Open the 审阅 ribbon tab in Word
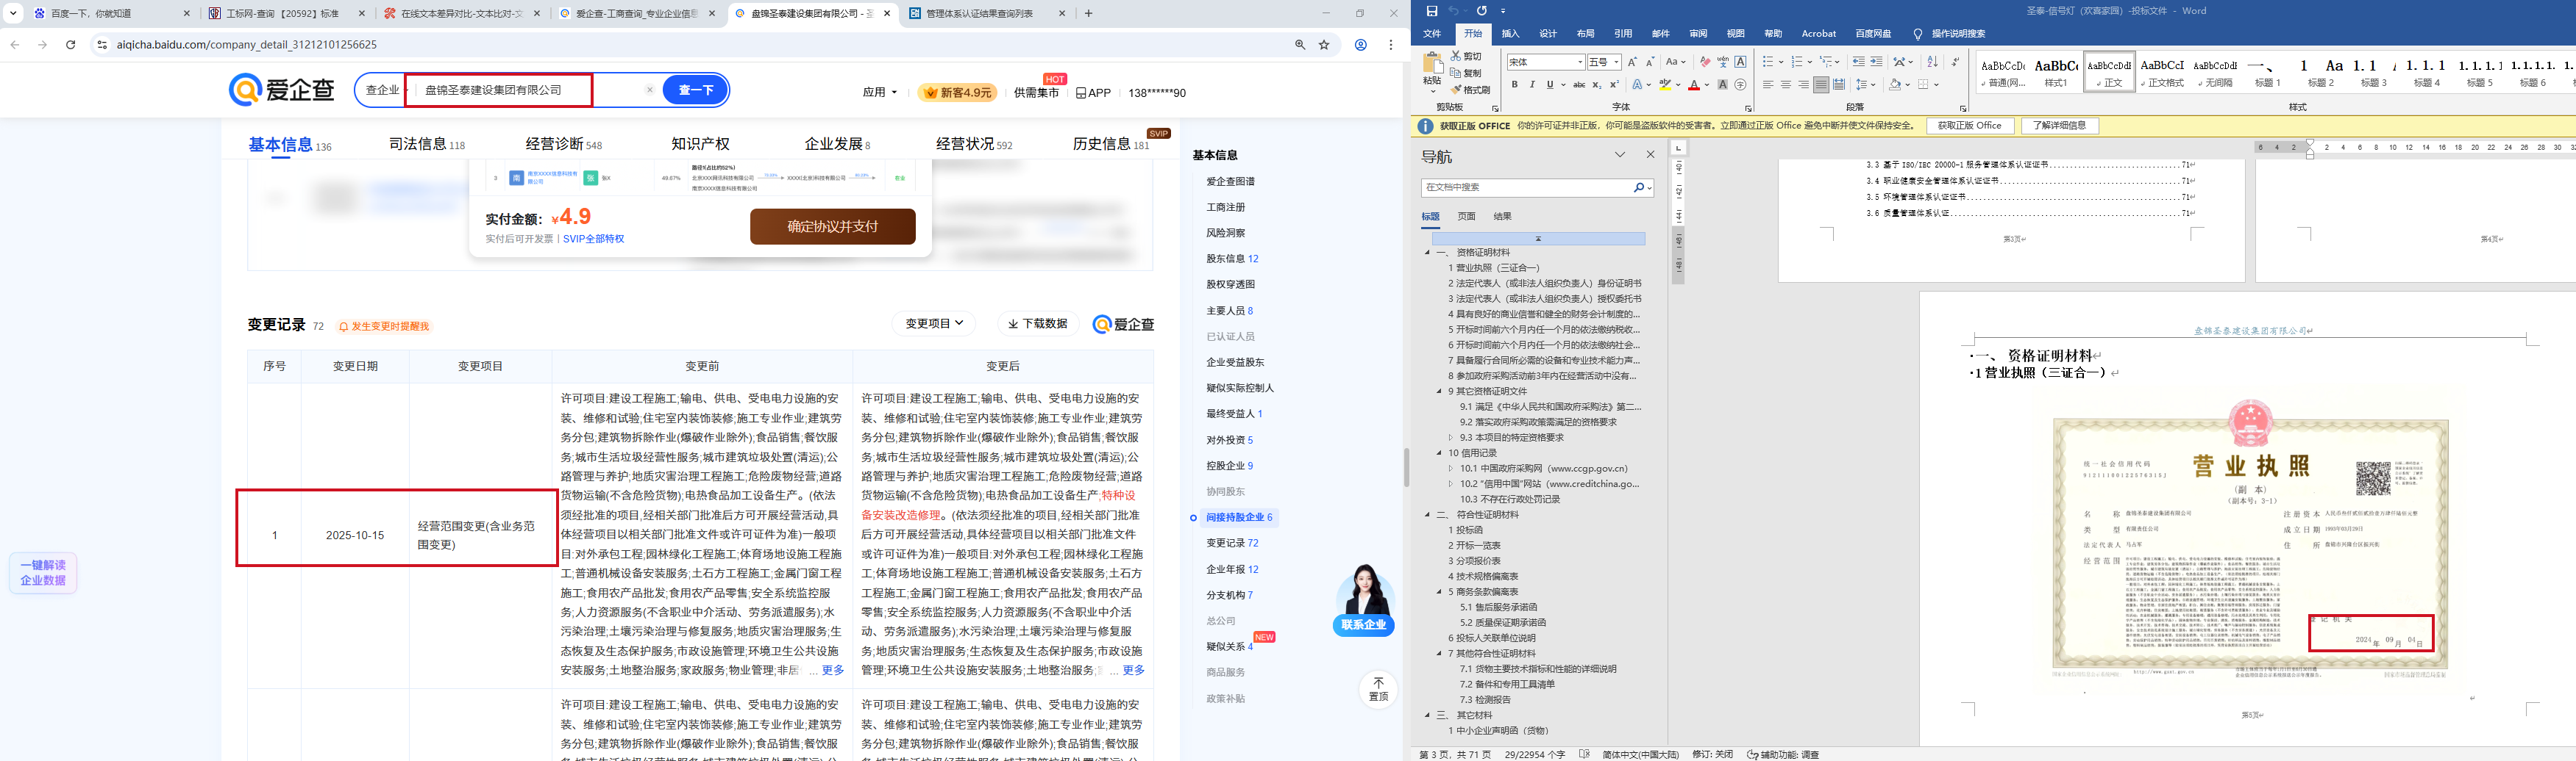Viewport: 2576px width, 761px height. pyautogui.click(x=1698, y=34)
